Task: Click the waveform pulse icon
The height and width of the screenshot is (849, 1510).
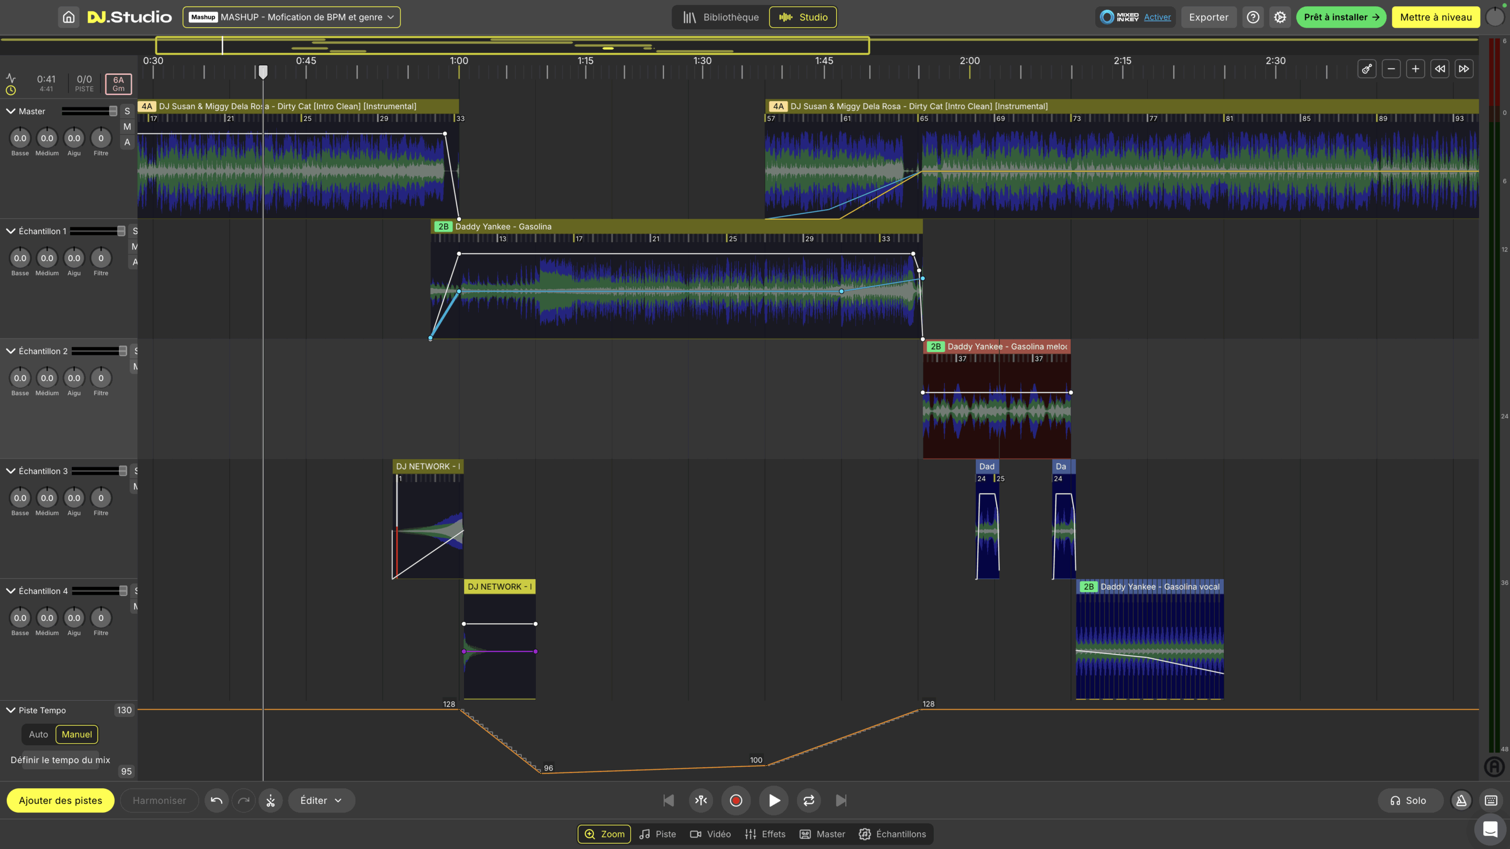Action: click(x=10, y=78)
